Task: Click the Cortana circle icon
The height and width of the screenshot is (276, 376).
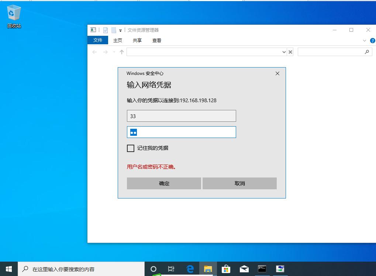Action: pyautogui.click(x=153, y=269)
